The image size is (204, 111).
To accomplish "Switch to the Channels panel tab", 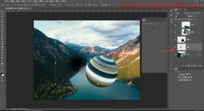I will [x=181, y=10].
